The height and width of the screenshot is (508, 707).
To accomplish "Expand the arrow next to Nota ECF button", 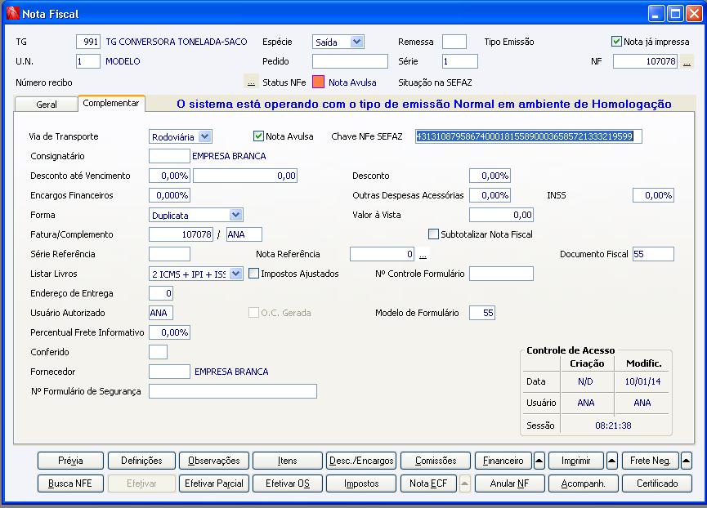I will click(465, 483).
